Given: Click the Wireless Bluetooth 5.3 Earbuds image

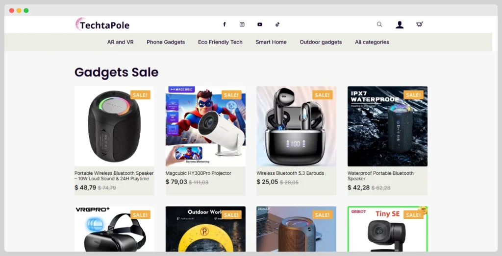Looking at the screenshot, I should pos(296,126).
